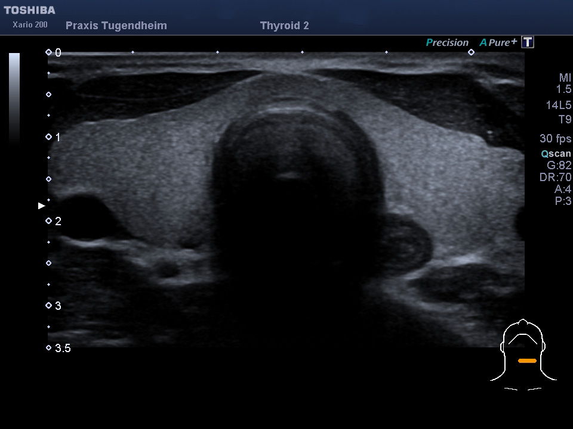
Task: Click the grayscale bar on the left
Action: point(14,98)
